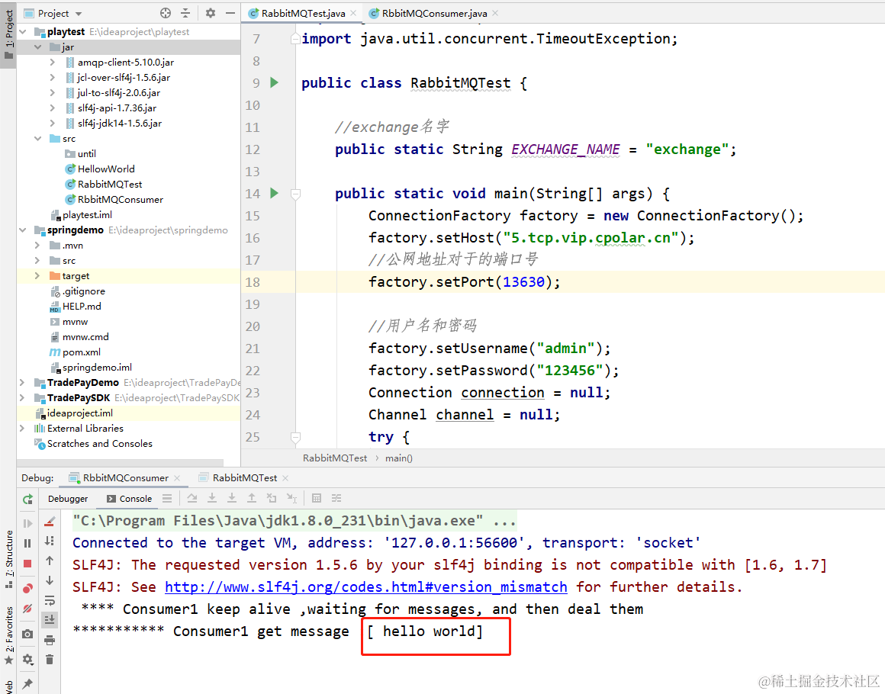Pause the debugged program
The width and height of the screenshot is (885, 694).
(27, 543)
